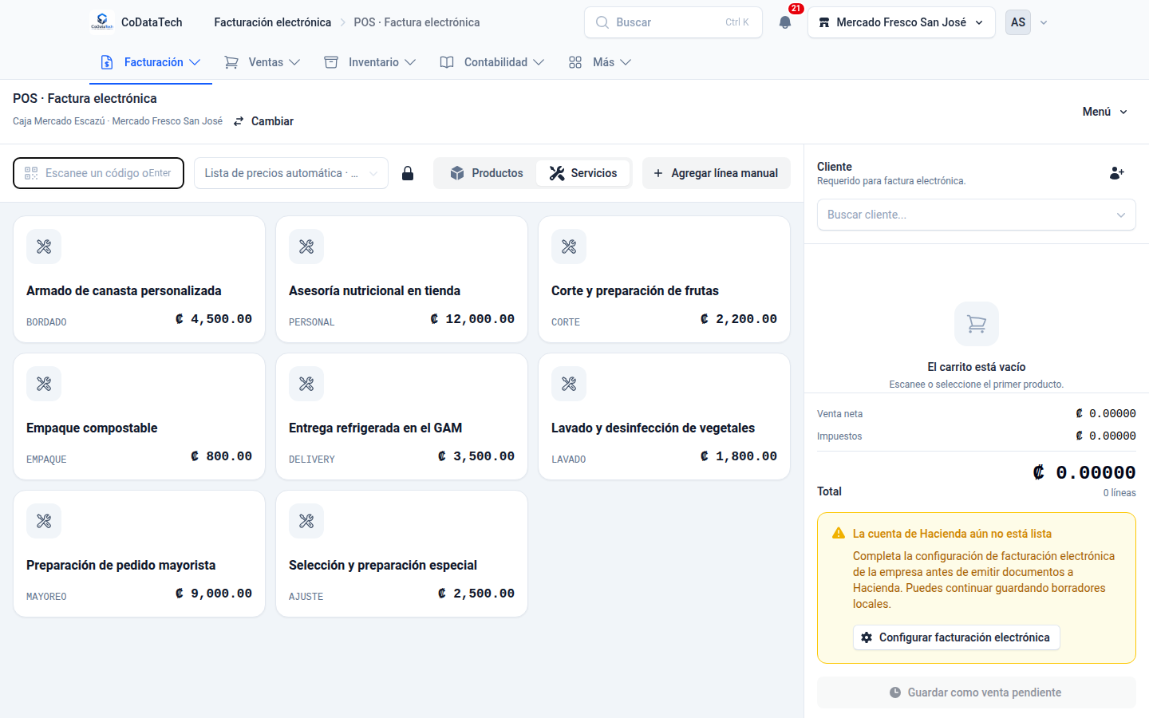Image resolution: width=1149 pixels, height=718 pixels.
Task: Click the DELIVERY category label
Action: point(312,460)
